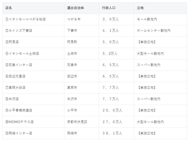Click the ホームセンター敷地内 location cell
This screenshot has height=141, width=189.
[x=160, y=31]
